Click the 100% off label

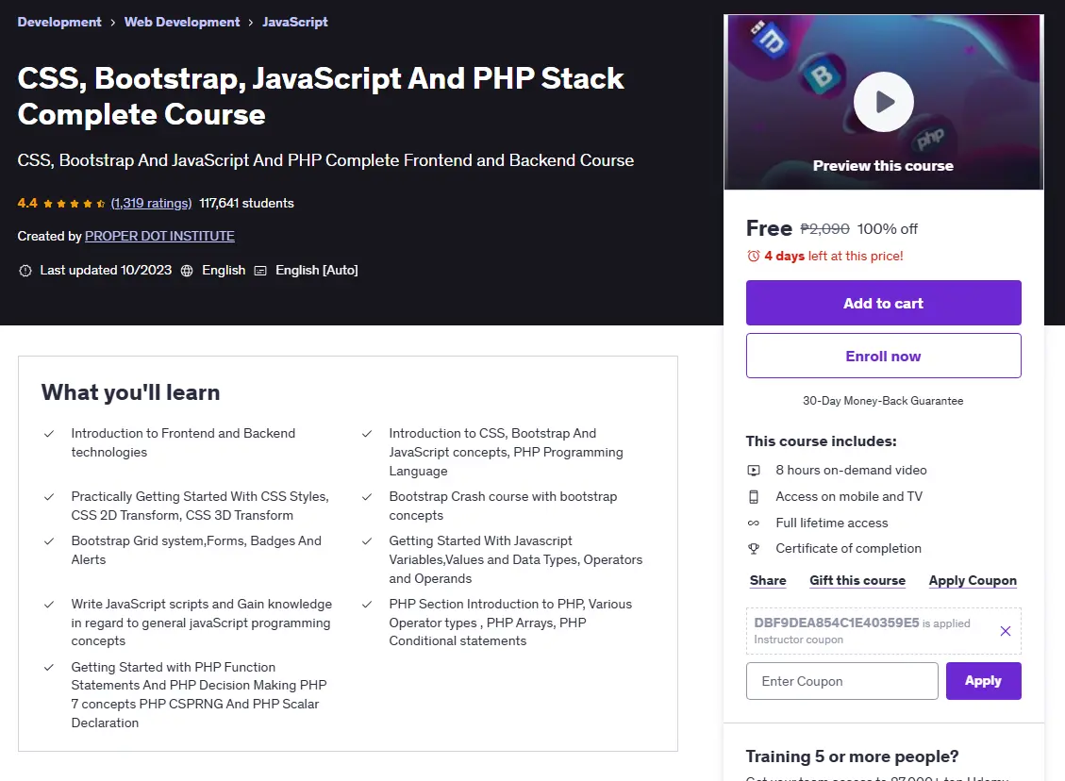click(887, 229)
